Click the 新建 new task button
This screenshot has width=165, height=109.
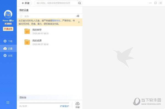tap(26, 3)
